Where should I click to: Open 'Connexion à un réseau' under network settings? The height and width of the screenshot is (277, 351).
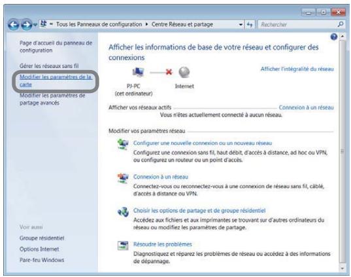click(161, 177)
